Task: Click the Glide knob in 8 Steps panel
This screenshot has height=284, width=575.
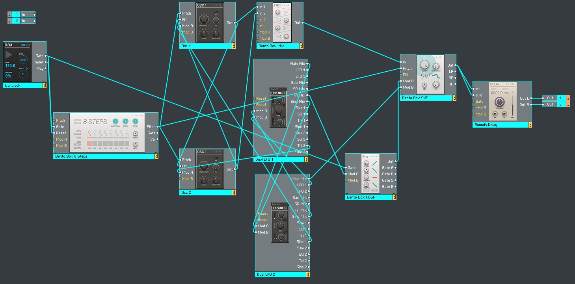Action: 136,134
